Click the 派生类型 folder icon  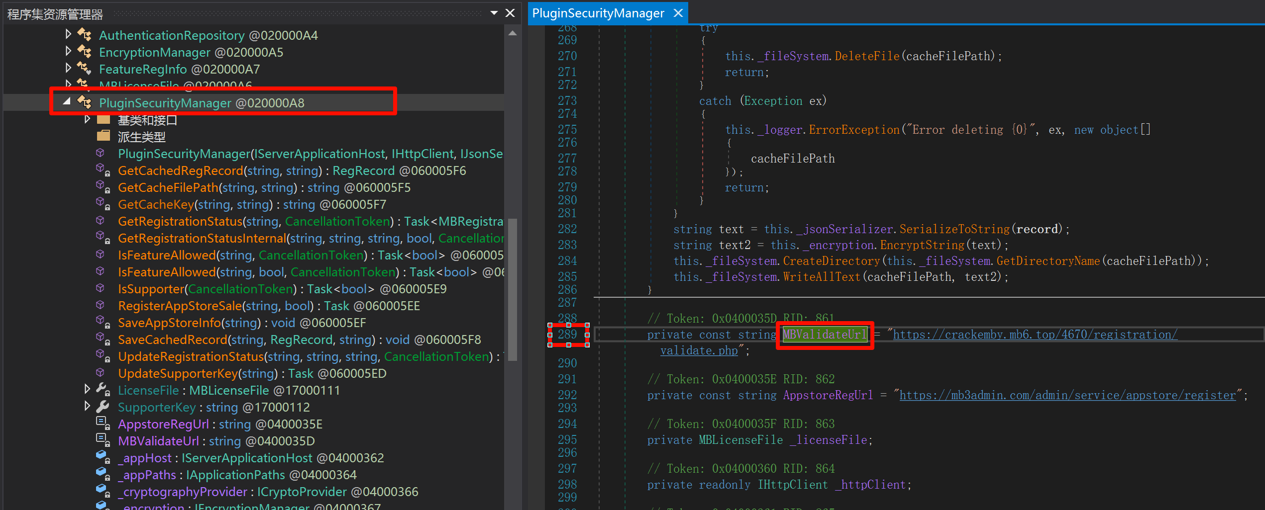click(x=104, y=136)
